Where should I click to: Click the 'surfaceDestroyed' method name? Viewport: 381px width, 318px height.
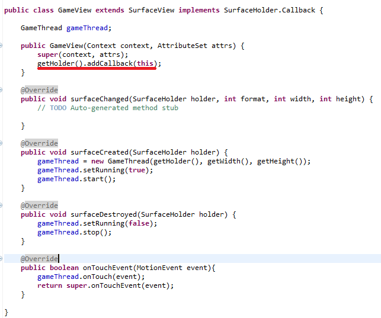coord(104,214)
